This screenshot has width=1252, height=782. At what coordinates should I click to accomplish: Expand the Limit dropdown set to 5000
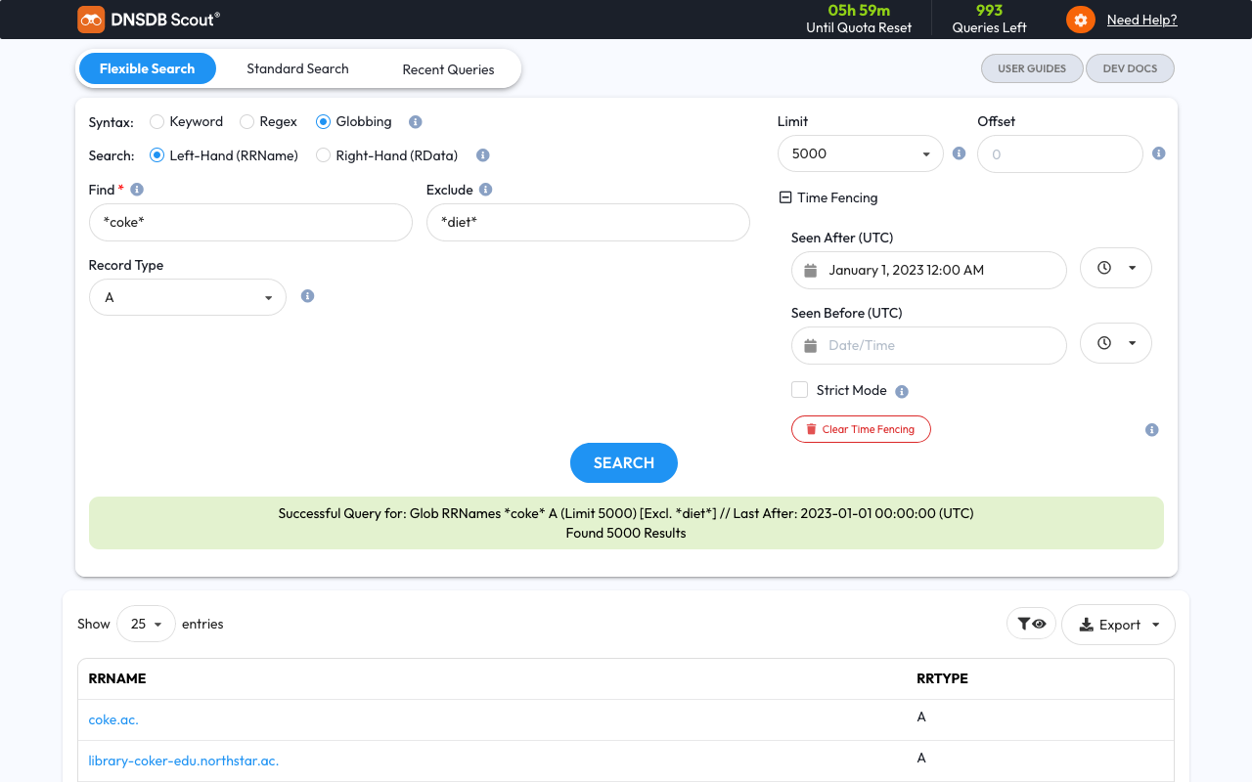coord(860,153)
